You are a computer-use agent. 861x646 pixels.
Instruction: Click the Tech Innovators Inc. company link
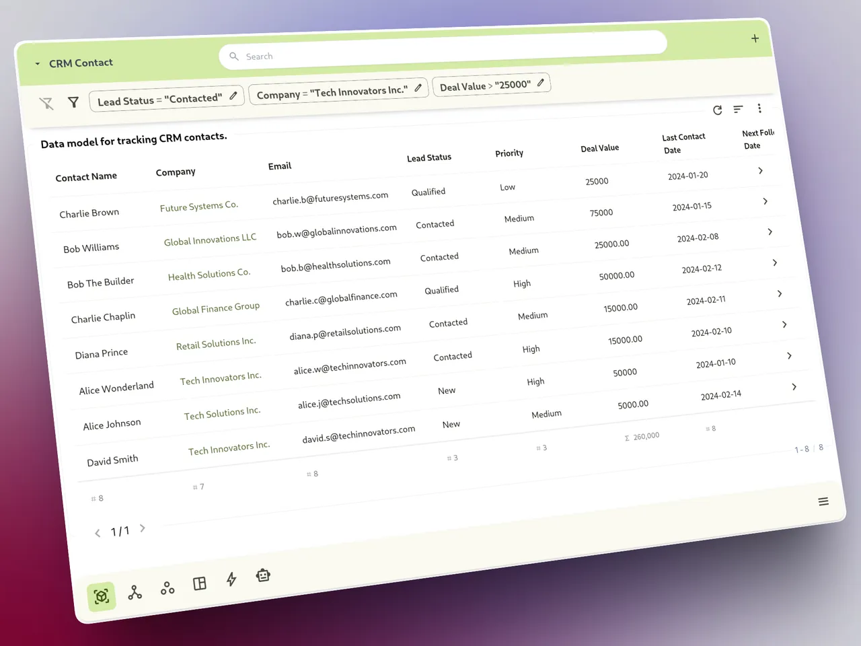click(221, 376)
